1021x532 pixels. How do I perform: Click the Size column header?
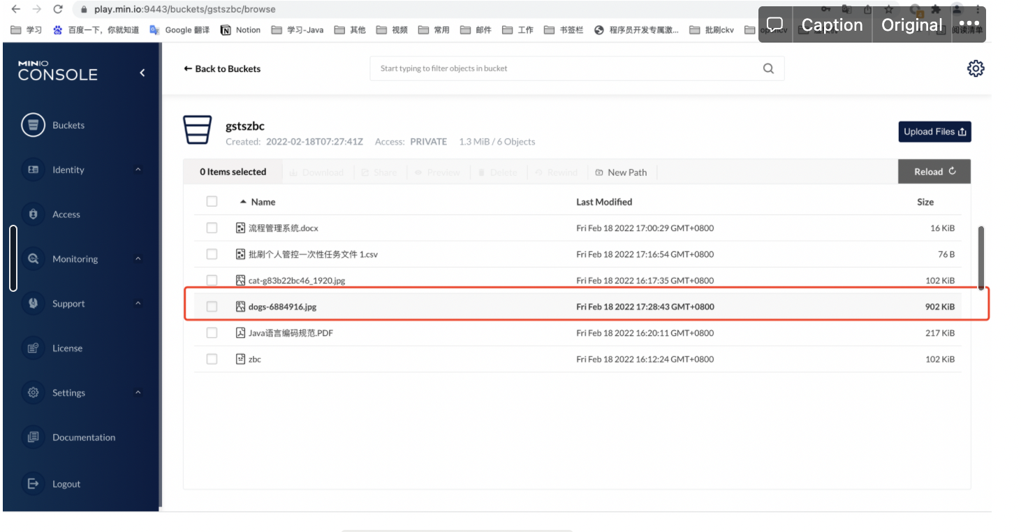click(925, 202)
